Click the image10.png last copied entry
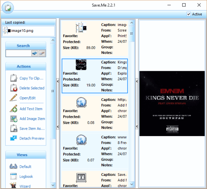The width and height of the screenshot is (207, 189). [28, 31]
